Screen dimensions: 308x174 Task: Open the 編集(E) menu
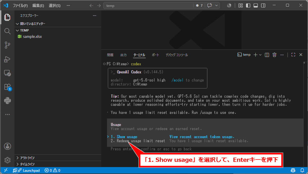click(x=38, y=6)
